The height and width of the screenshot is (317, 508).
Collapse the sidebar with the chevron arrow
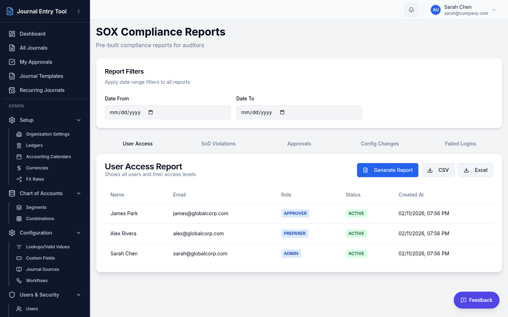pos(79,11)
